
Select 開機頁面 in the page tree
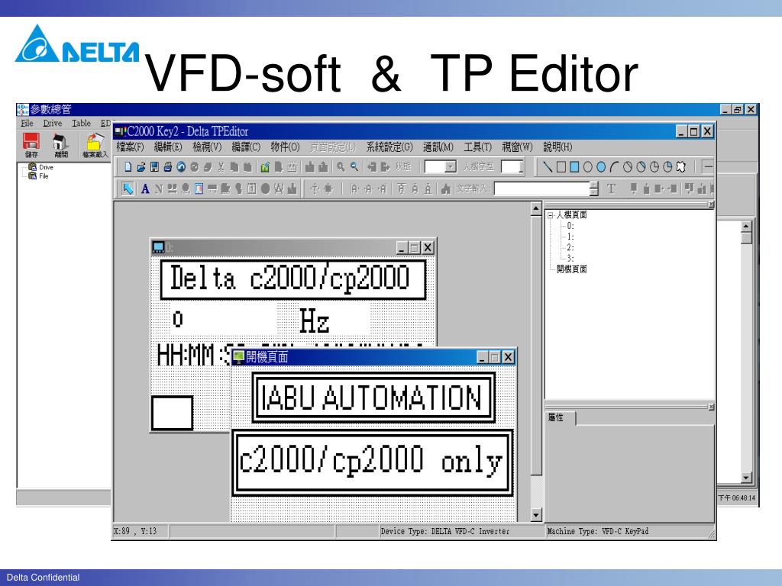click(x=571, y=269)
